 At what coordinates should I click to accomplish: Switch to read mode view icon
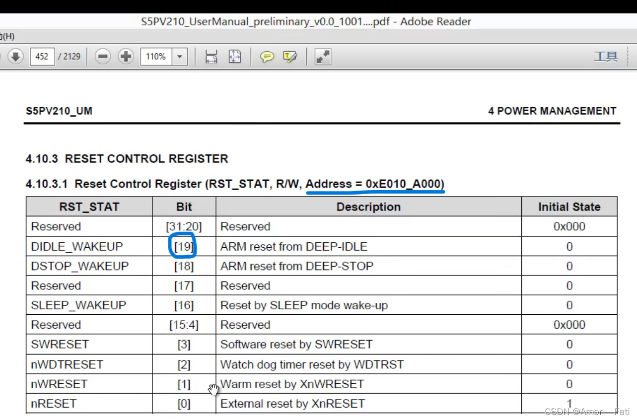pyautogui.click(x=323, y=57)
